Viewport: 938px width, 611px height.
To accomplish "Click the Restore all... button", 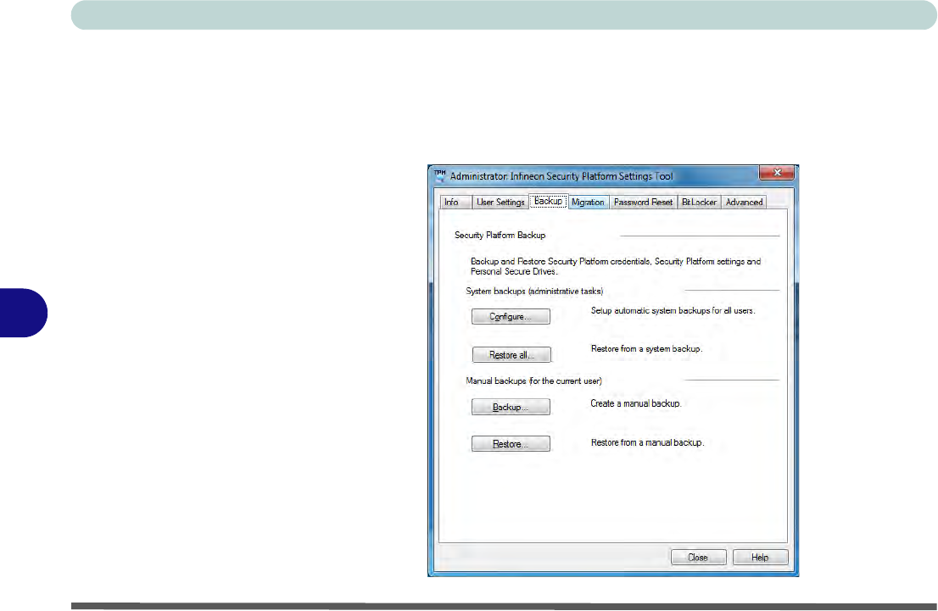I will [x=511, y=354].
